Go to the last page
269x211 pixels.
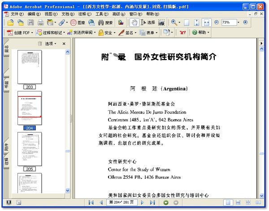pos(152,202)
